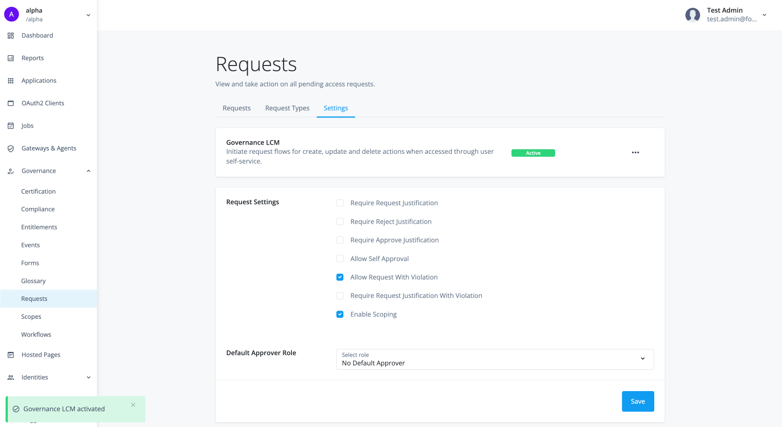This screenshot has height=427, width=782.
Task: Check Allow Self Approval option
Action: point(340,259)
